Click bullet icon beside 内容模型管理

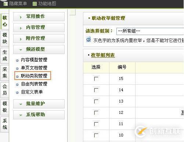point(17,60)
